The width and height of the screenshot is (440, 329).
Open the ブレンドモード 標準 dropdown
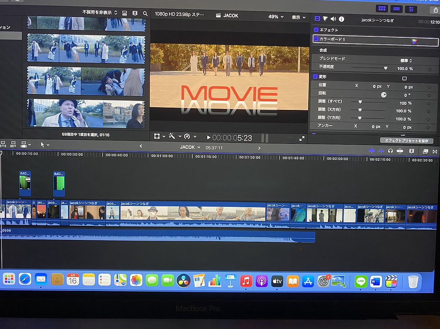tap(406, 61)
